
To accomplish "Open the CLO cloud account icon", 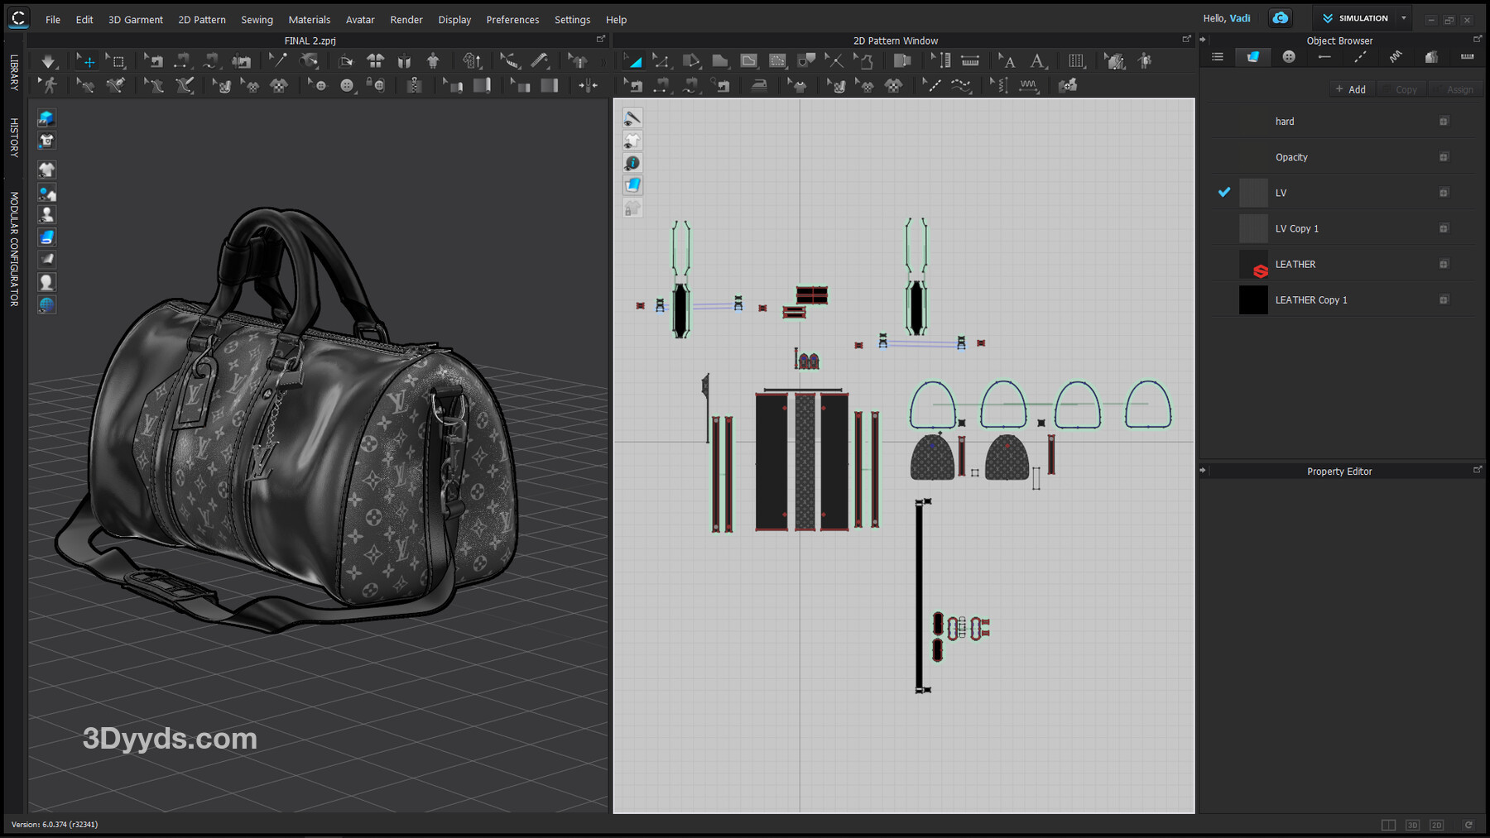I will [x=1280, y=18].
